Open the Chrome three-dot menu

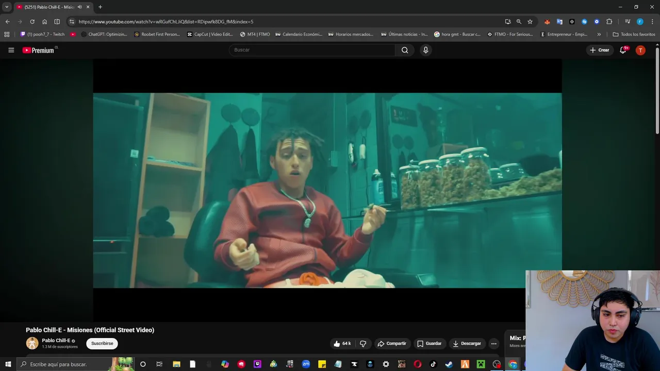pyautogui.click(x=652, y=22)
